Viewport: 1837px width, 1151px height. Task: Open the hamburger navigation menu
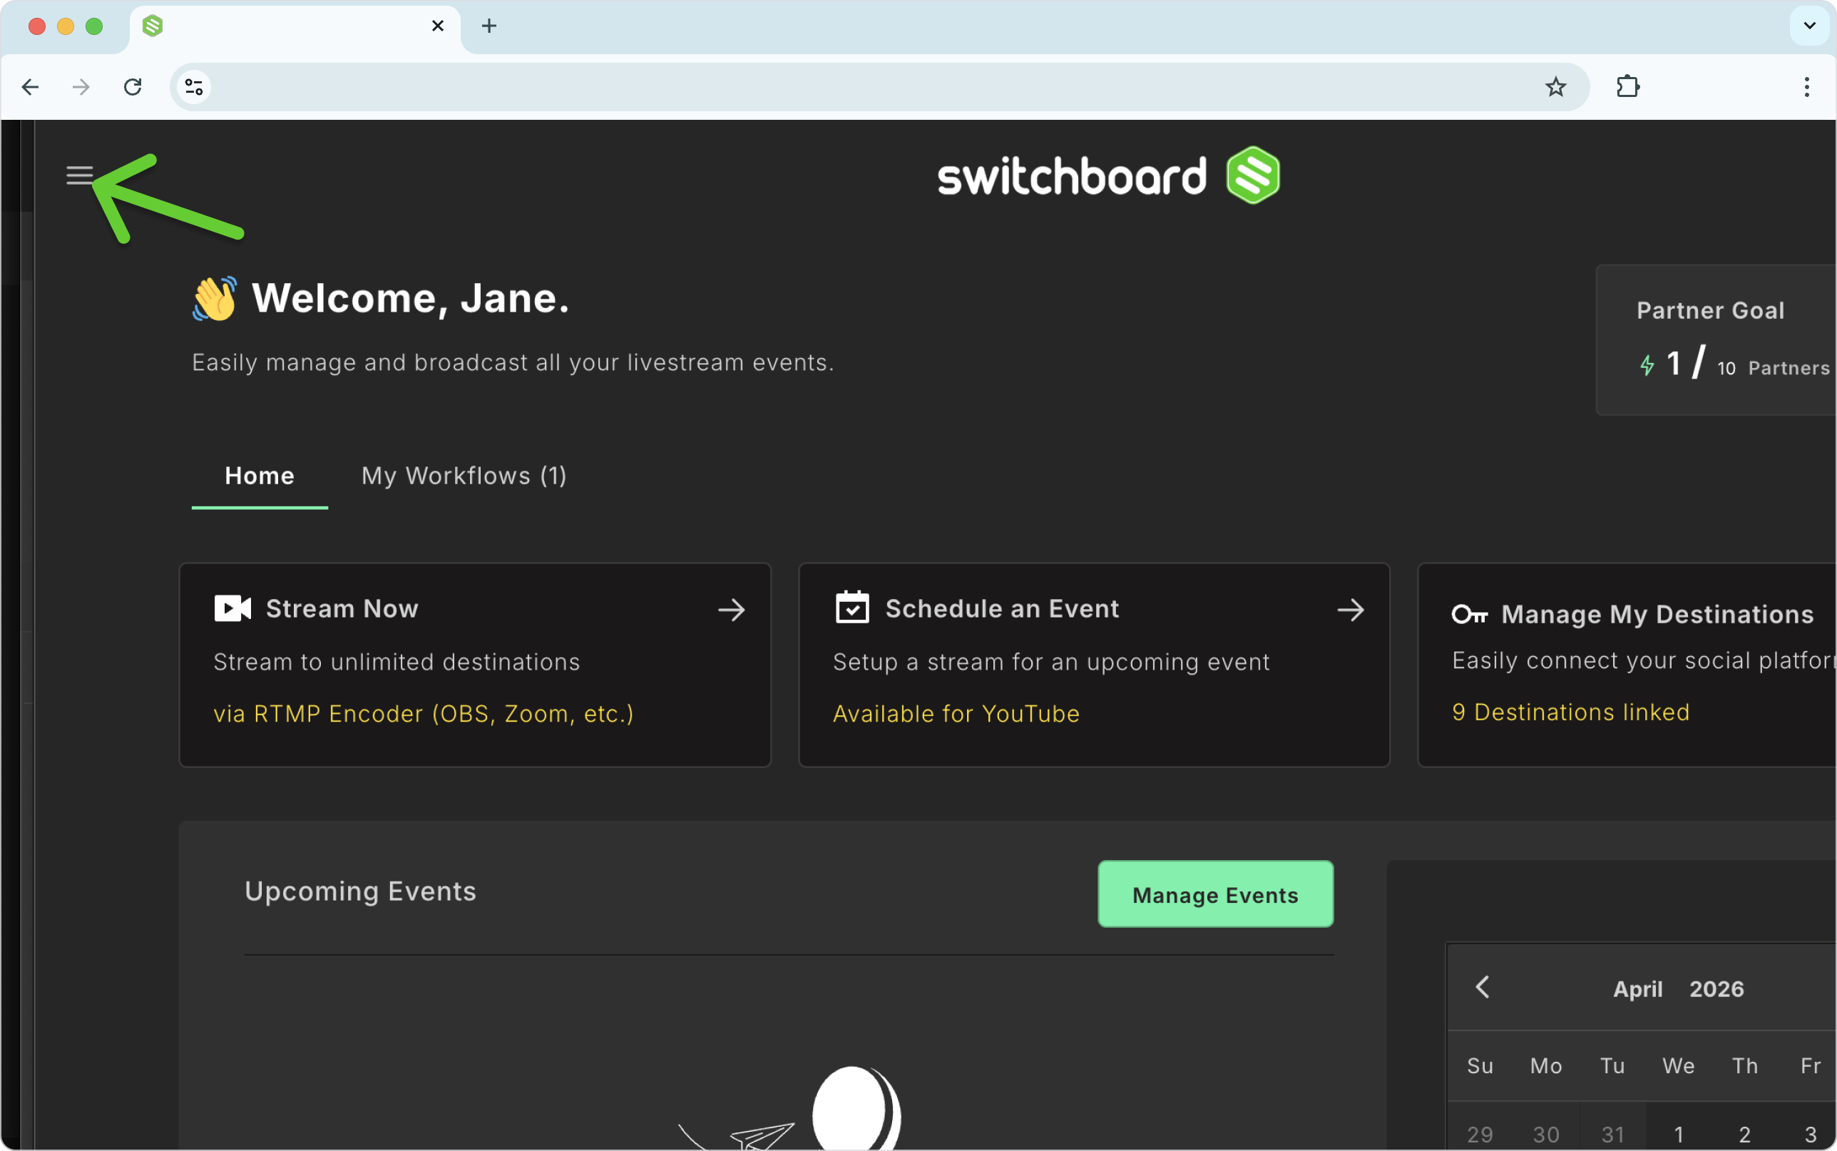coord(79,176)
